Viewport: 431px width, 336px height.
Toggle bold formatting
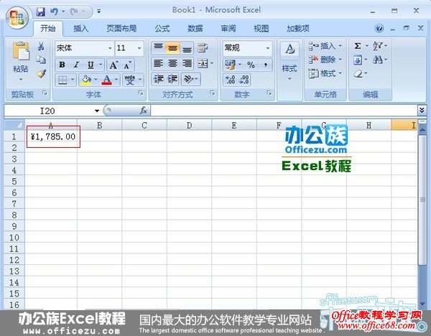click(x=62, y=65)
